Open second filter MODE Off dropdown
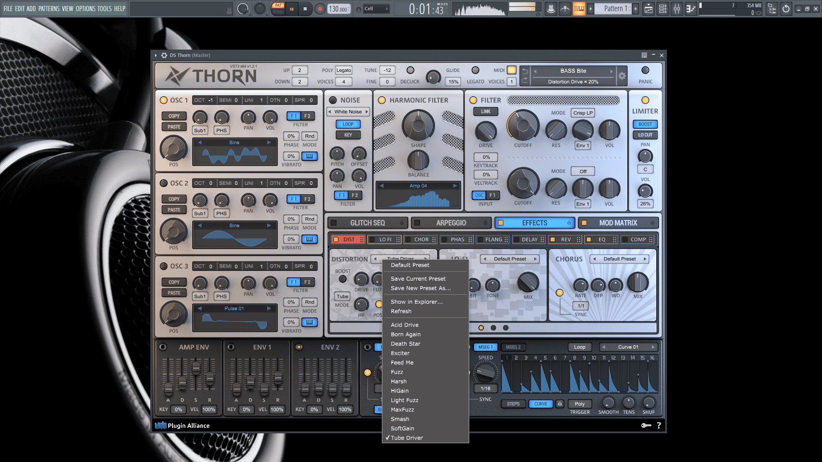 click(x=583, y=171)
